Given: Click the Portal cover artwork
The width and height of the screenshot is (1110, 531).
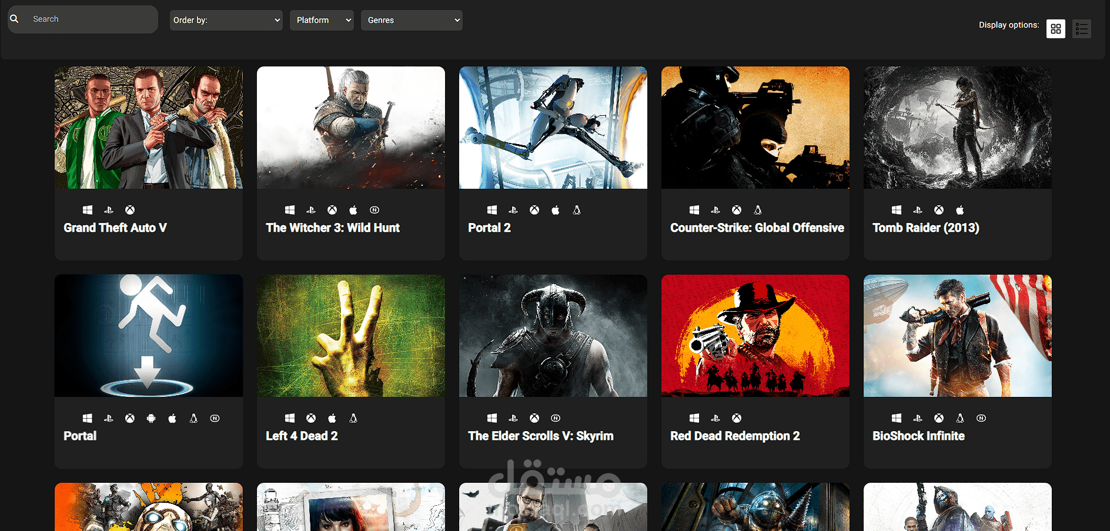Looking at the screenshot, I should tap(149, 336).
